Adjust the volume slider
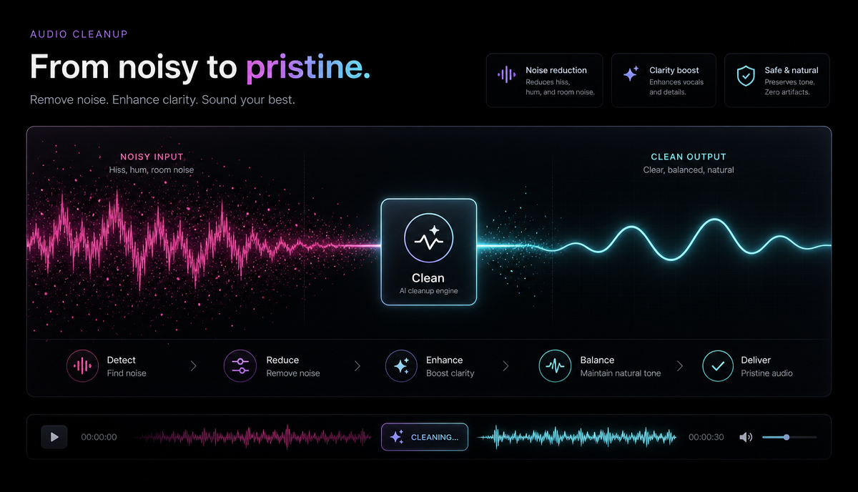Viewport: 858px width, 492px height. click(x=789, y=437)
